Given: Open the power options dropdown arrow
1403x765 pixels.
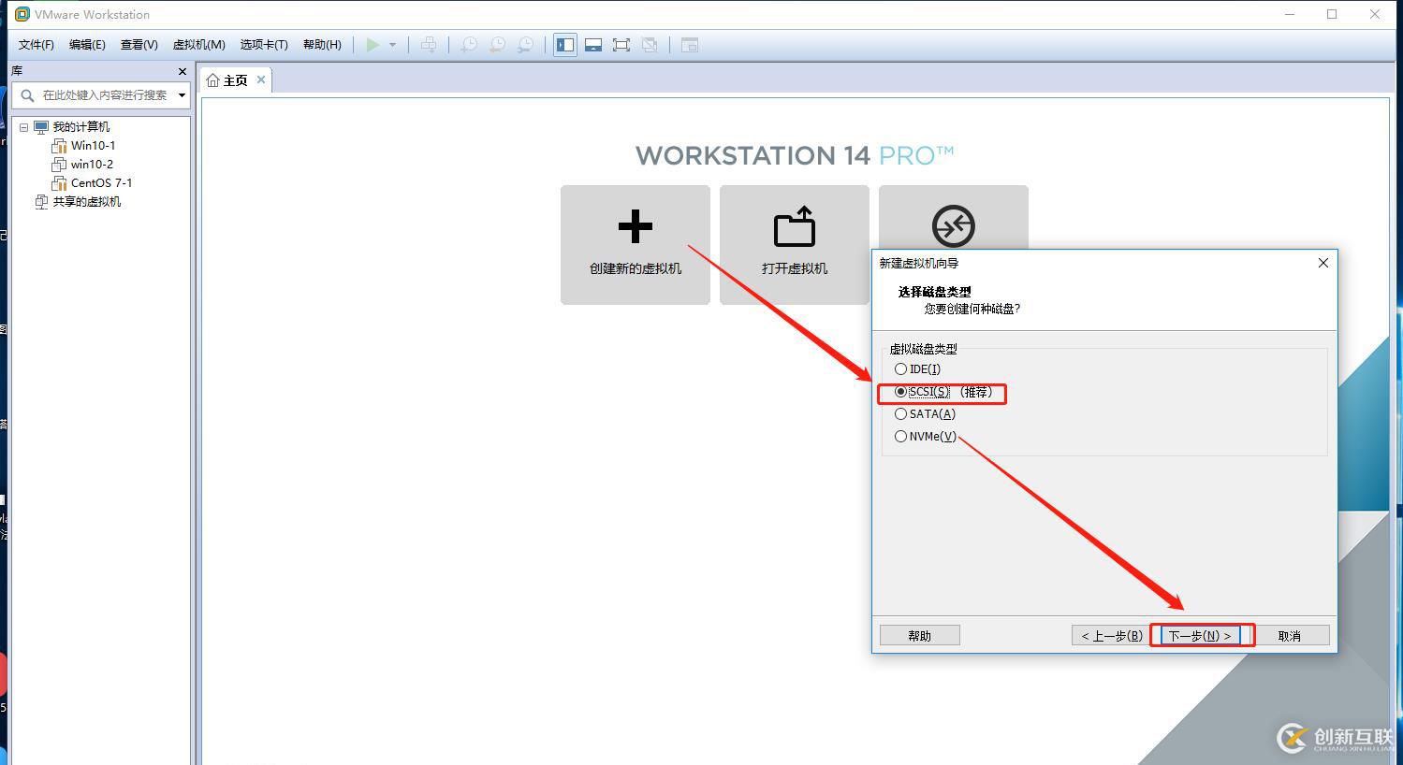Looking at the screenshot, I should coord(392,45).
